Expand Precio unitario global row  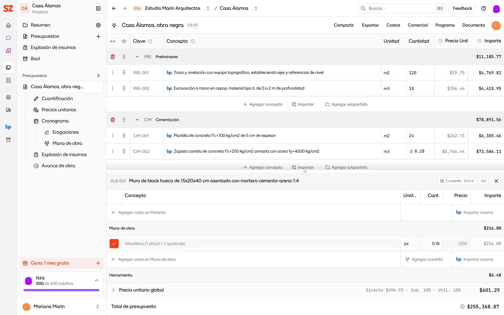113,290
